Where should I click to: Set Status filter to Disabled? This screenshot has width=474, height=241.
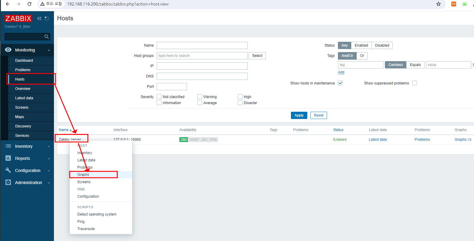tap(382, 45)
